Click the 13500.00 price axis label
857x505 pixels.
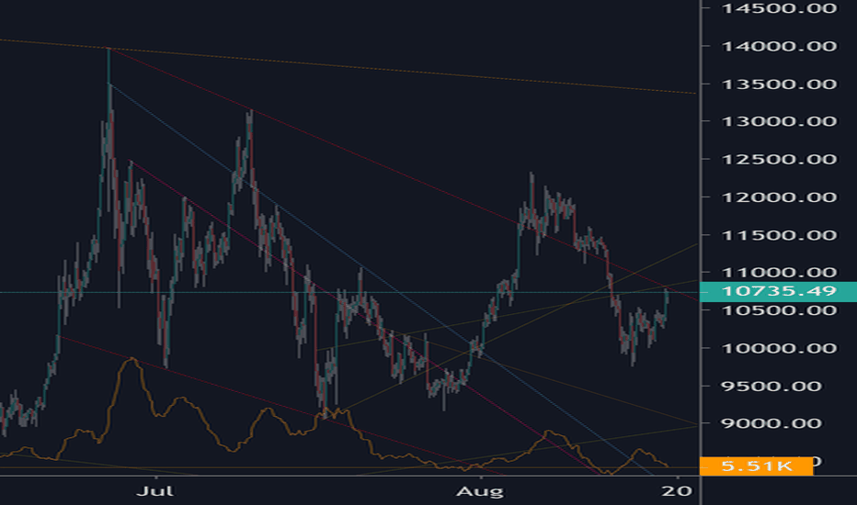[779, 84]
